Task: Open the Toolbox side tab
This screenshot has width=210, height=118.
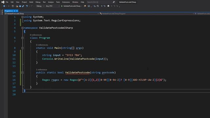Action: pyautogui.click(x=2, y=12)
